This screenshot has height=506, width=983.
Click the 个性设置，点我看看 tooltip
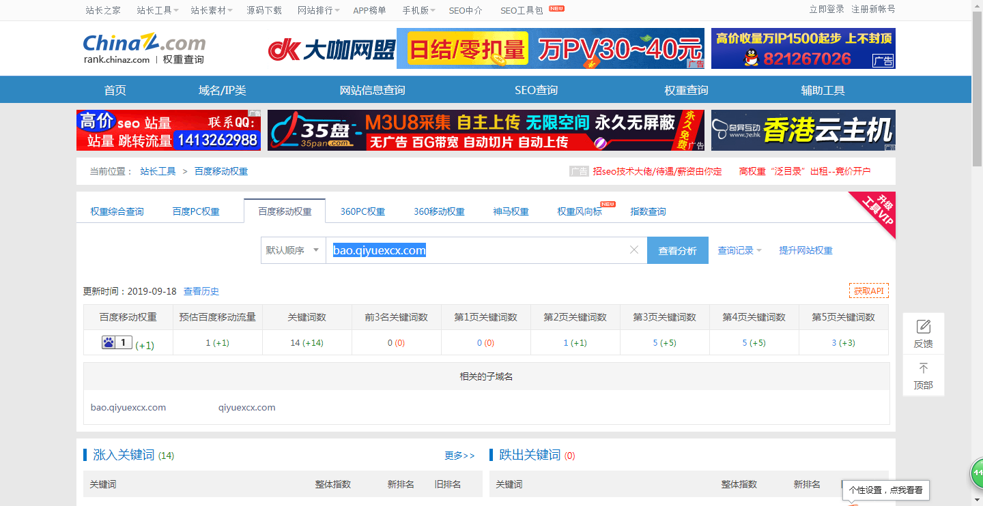[x=885, y=490]
